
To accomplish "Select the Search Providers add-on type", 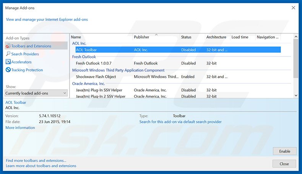I will [x=25, y=54].
